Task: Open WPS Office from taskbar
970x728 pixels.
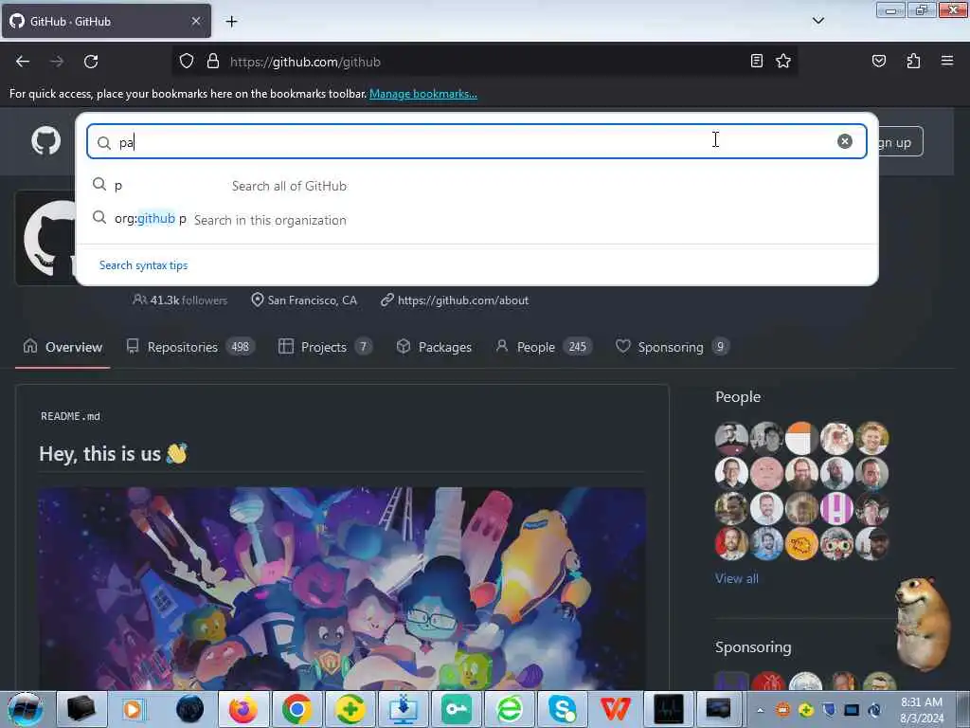Action: (616, 709)
